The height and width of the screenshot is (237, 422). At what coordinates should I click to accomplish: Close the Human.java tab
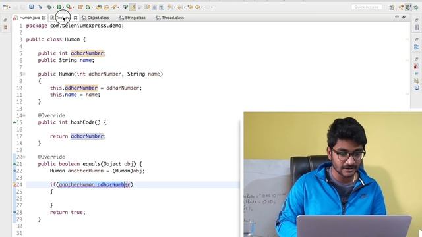(44, 18)
